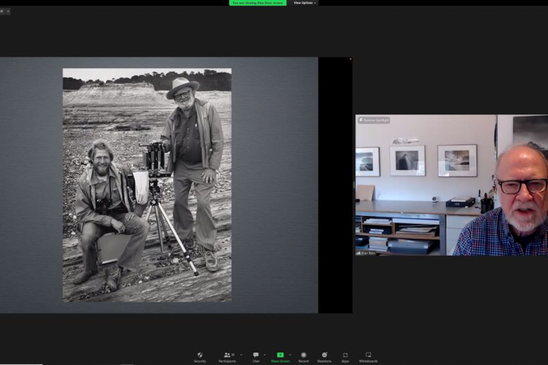Click the signal strength icon by speaker name
This screenshot has height=365, width=548.
[359, 253]
